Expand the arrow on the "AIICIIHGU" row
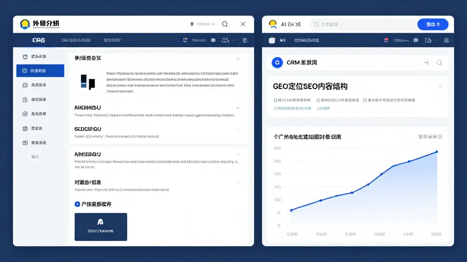This screenshot has width=467, height=262. 238,108
